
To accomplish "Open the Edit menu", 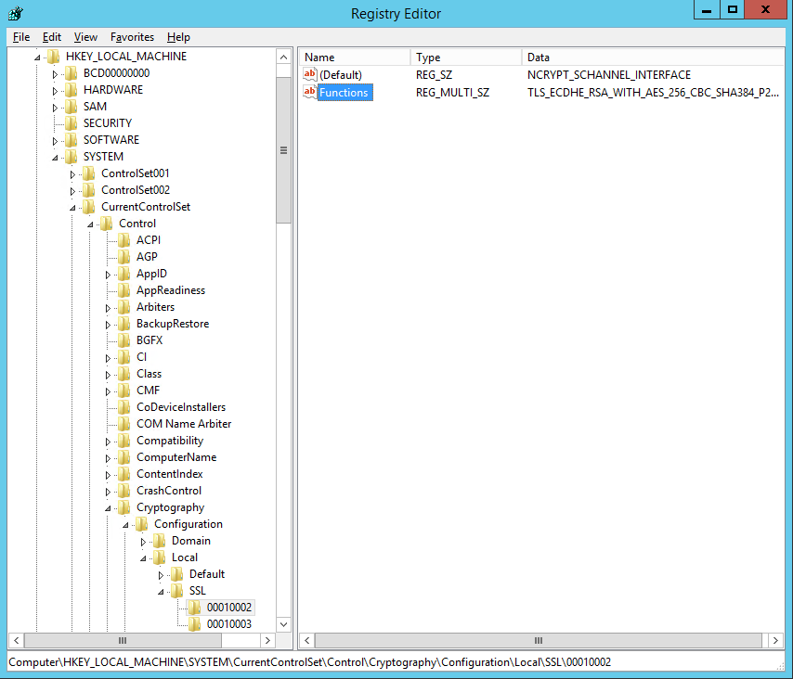I will click(x=52, y=37).
